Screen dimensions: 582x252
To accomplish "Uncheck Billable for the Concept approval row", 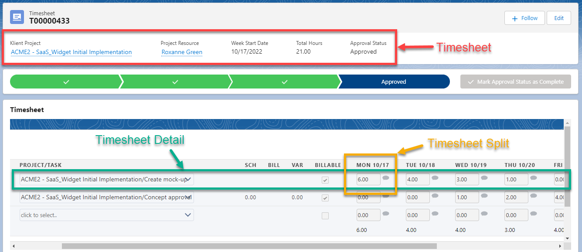I will coord(325,197).
